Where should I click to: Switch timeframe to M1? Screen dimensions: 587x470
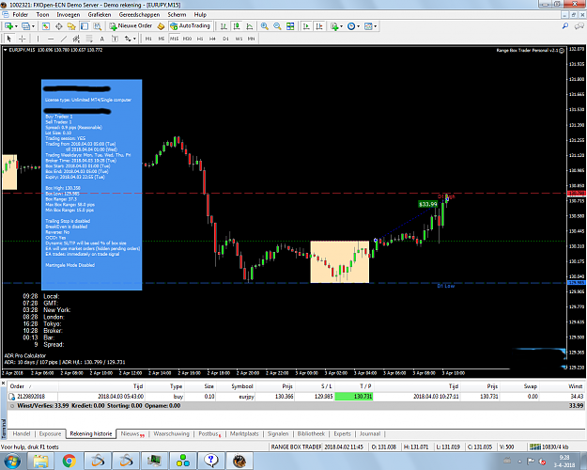click(x=148, y=39)
